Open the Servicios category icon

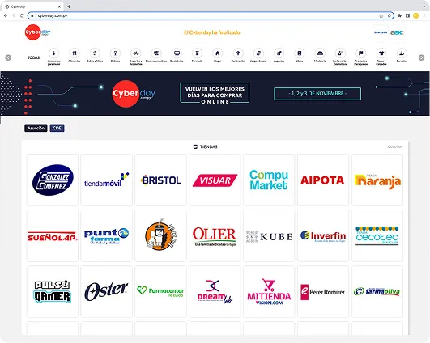pos(402,53)
